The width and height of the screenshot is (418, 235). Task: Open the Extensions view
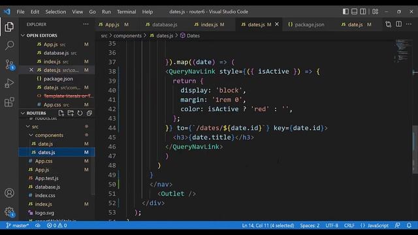9,102
